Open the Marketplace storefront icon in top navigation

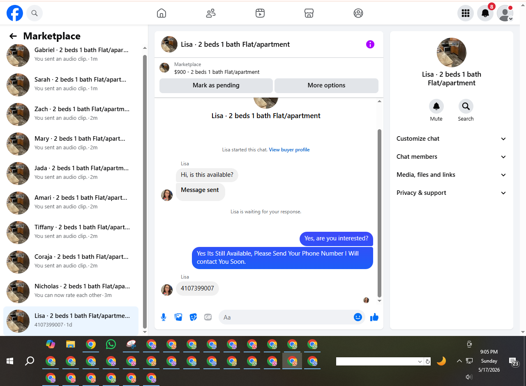pyautogui.click(x=309, y=13)
